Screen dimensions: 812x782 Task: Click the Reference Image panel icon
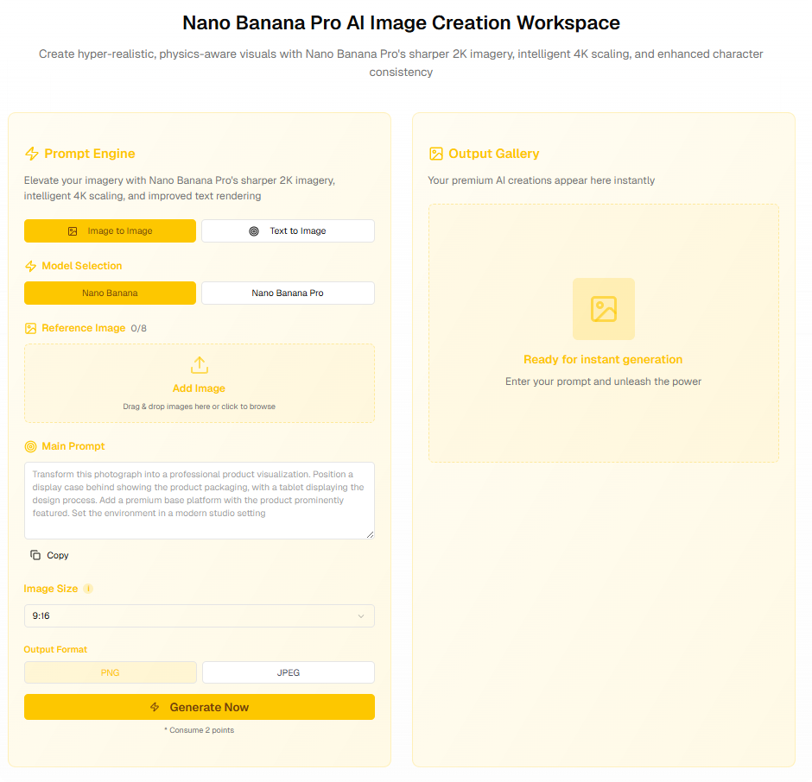(x=30, y=328)
